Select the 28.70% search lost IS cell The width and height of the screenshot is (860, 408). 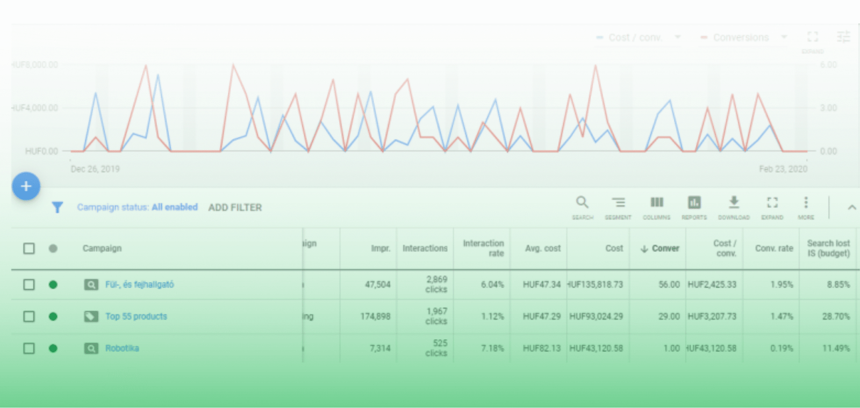(x=836, y=317)
